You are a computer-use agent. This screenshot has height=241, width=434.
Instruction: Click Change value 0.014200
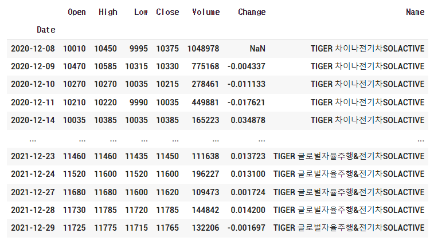coord(248,210)
